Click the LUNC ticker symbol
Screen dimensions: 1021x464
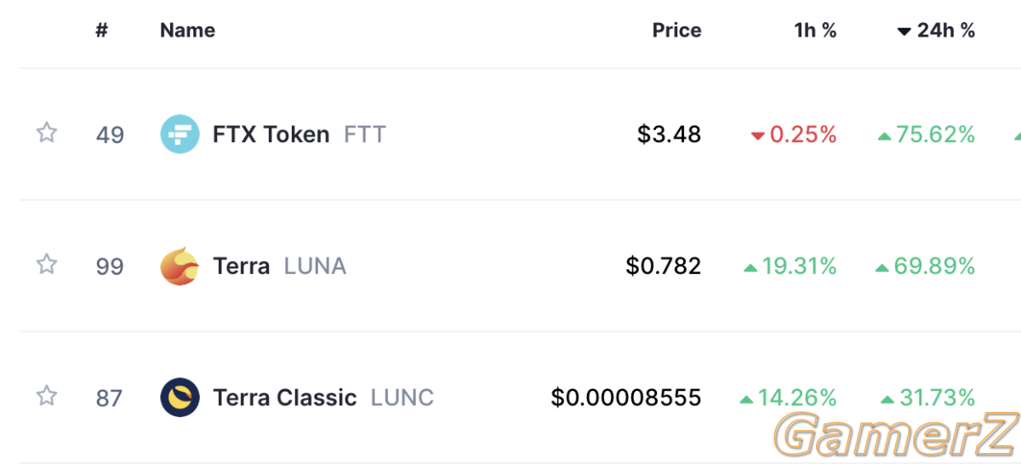coord(402,398)
